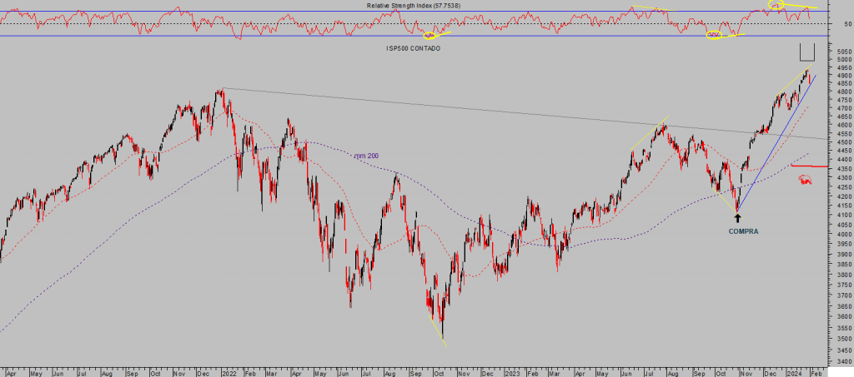Click the 5000 price level on the axis
Screen dimensions: 854x377
pyautogui.click(x=841, y=59)
